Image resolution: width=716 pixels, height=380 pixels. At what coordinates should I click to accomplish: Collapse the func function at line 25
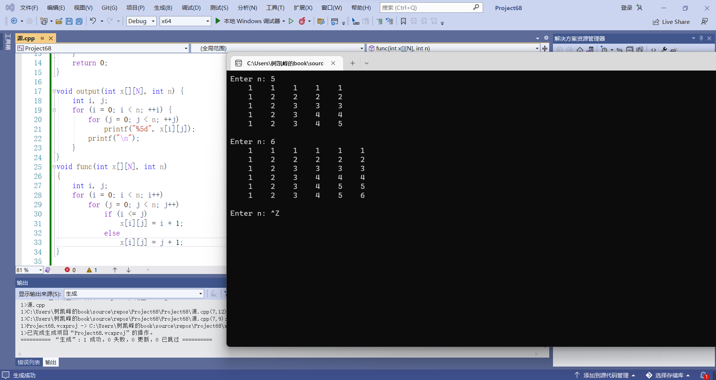coord(54,167)
